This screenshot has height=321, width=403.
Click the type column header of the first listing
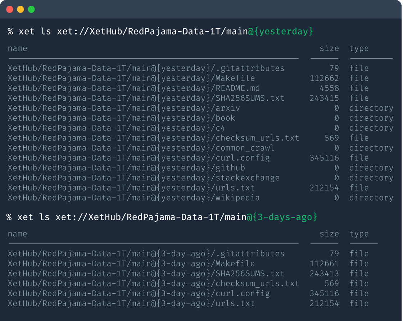tap(359, 48)
